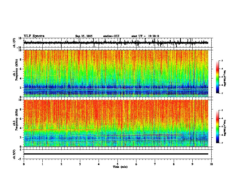Click the "8" tick on the time axis
Screen dimensions: 238x184
point(174,164)
